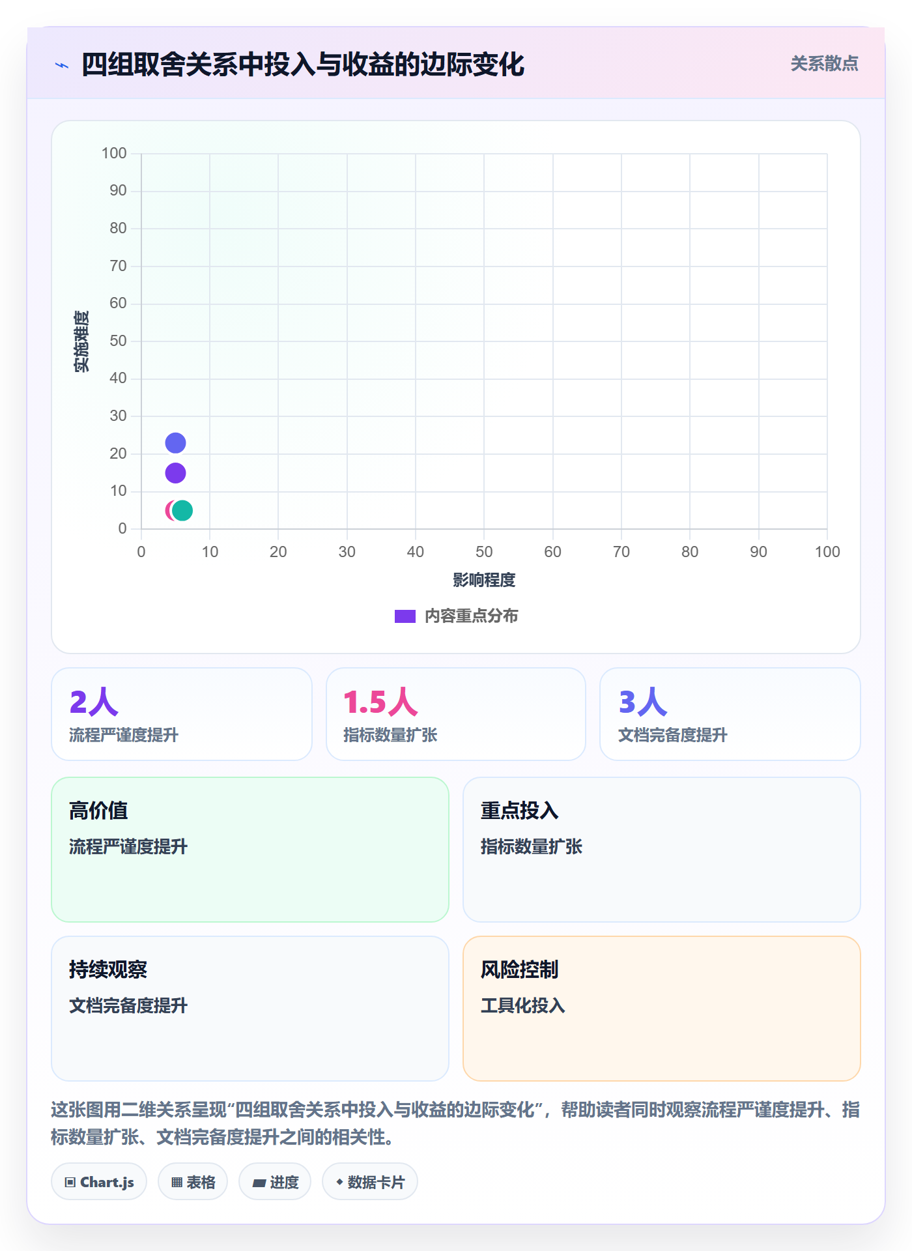Select the 表格 tag
The height and width of the screenshot is (1251, 912).
point(193,1182)
